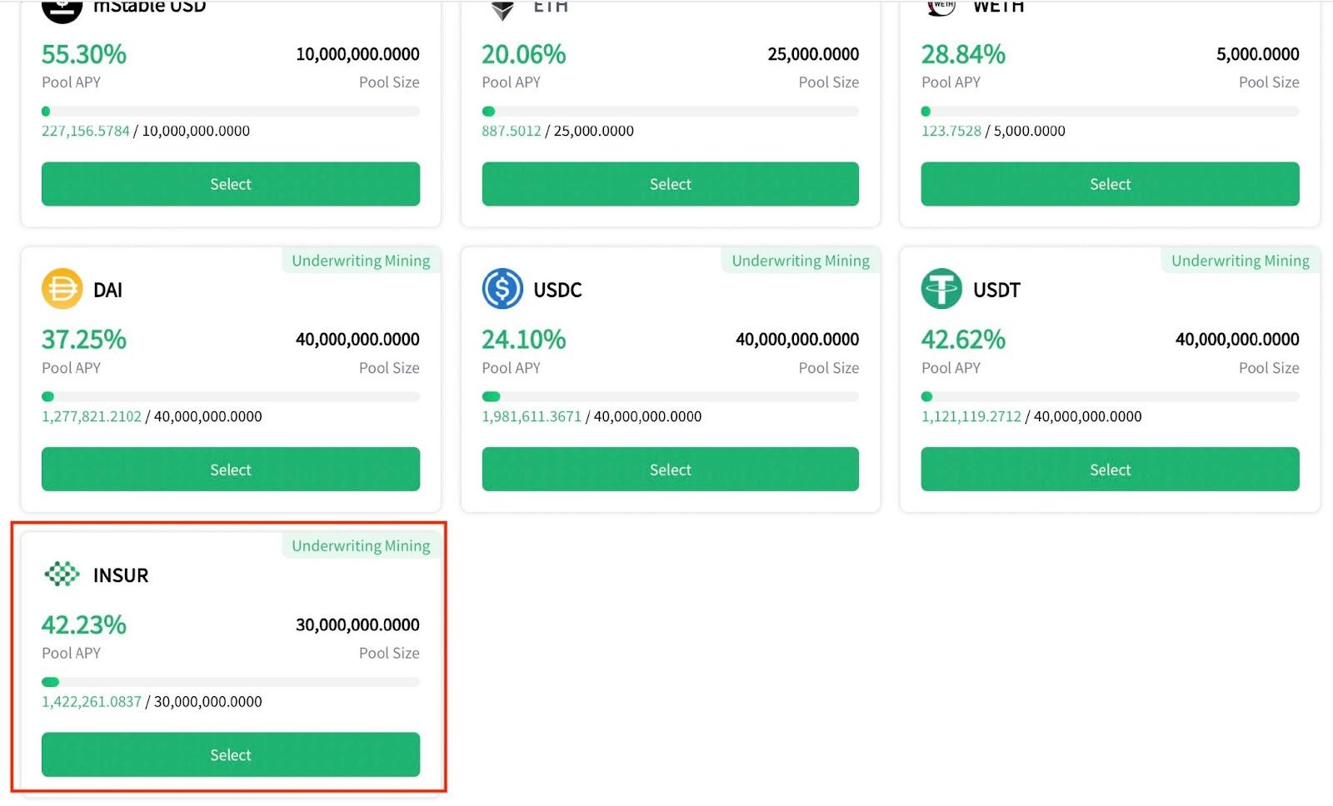Select the DAI pool

pos(231,469)
